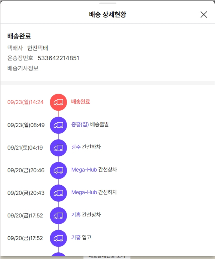Close the 배송 상세현황 dialog
The width and height of the screenshot is (215, 259).
[x=204, y=15]
